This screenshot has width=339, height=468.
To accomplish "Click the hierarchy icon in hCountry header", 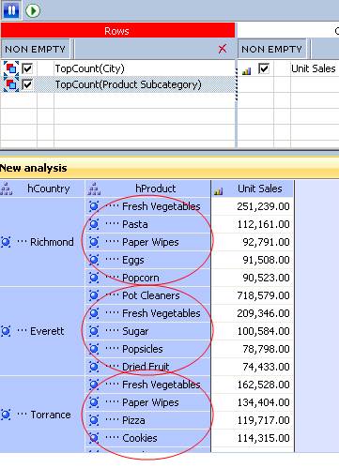I will (x=7, y=189).
